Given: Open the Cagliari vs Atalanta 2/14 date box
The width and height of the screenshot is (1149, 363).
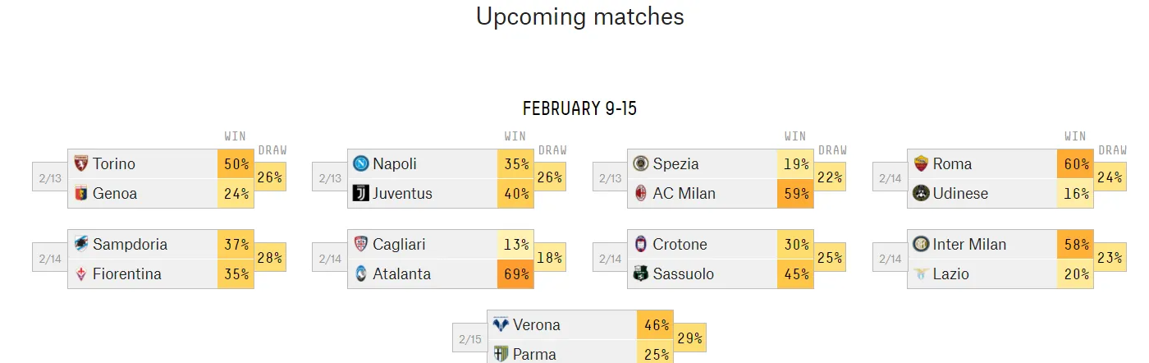Looking at the screenshot, I should [x=330, y=259].
